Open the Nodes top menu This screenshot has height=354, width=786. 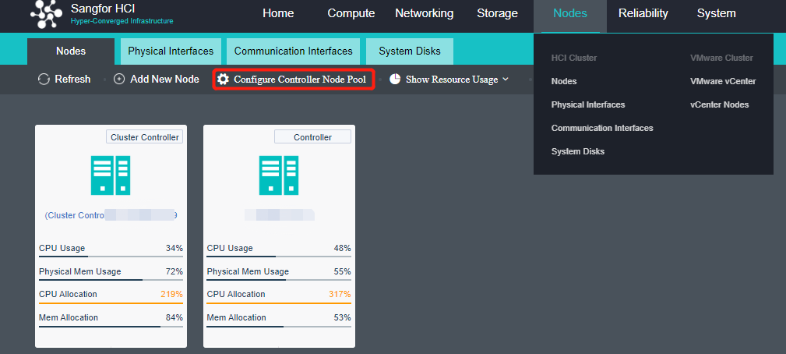tap(569, 13)
